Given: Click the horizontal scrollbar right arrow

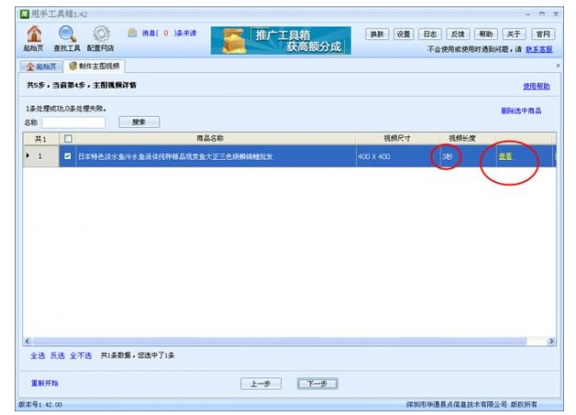Looking at the screenshot, I should (551, 341).
